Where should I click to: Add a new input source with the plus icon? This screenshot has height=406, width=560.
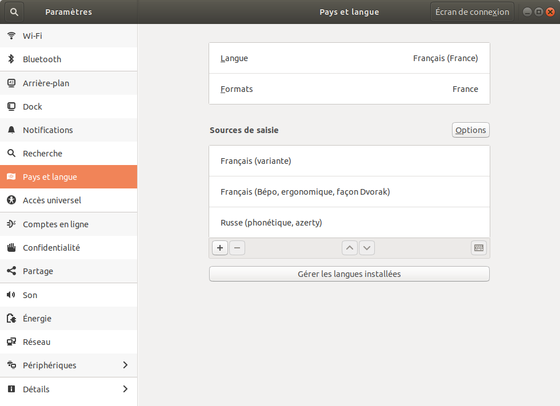click(219, 247)
